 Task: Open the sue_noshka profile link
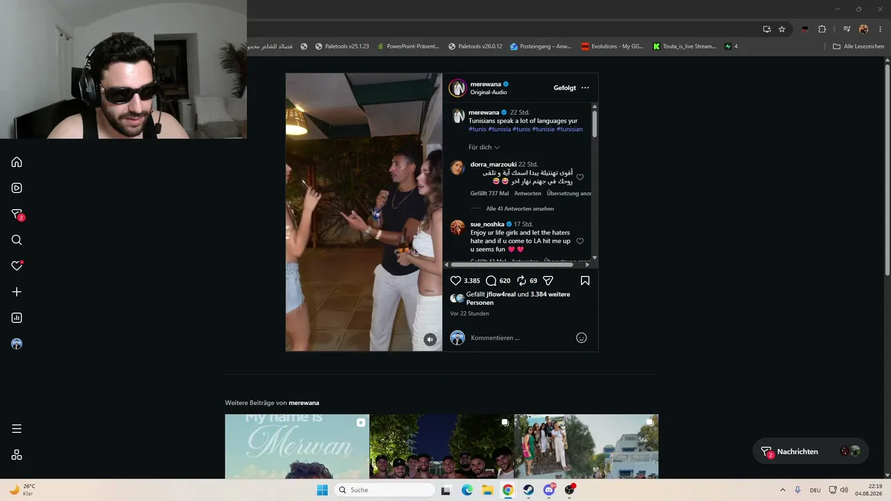click(x=487, y=224)
